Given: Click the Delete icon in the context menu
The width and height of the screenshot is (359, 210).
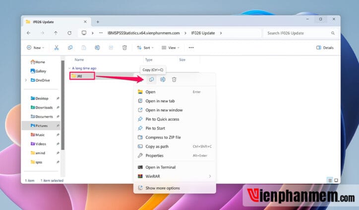Looking at the screenshot, I should (x=174, y=79).
